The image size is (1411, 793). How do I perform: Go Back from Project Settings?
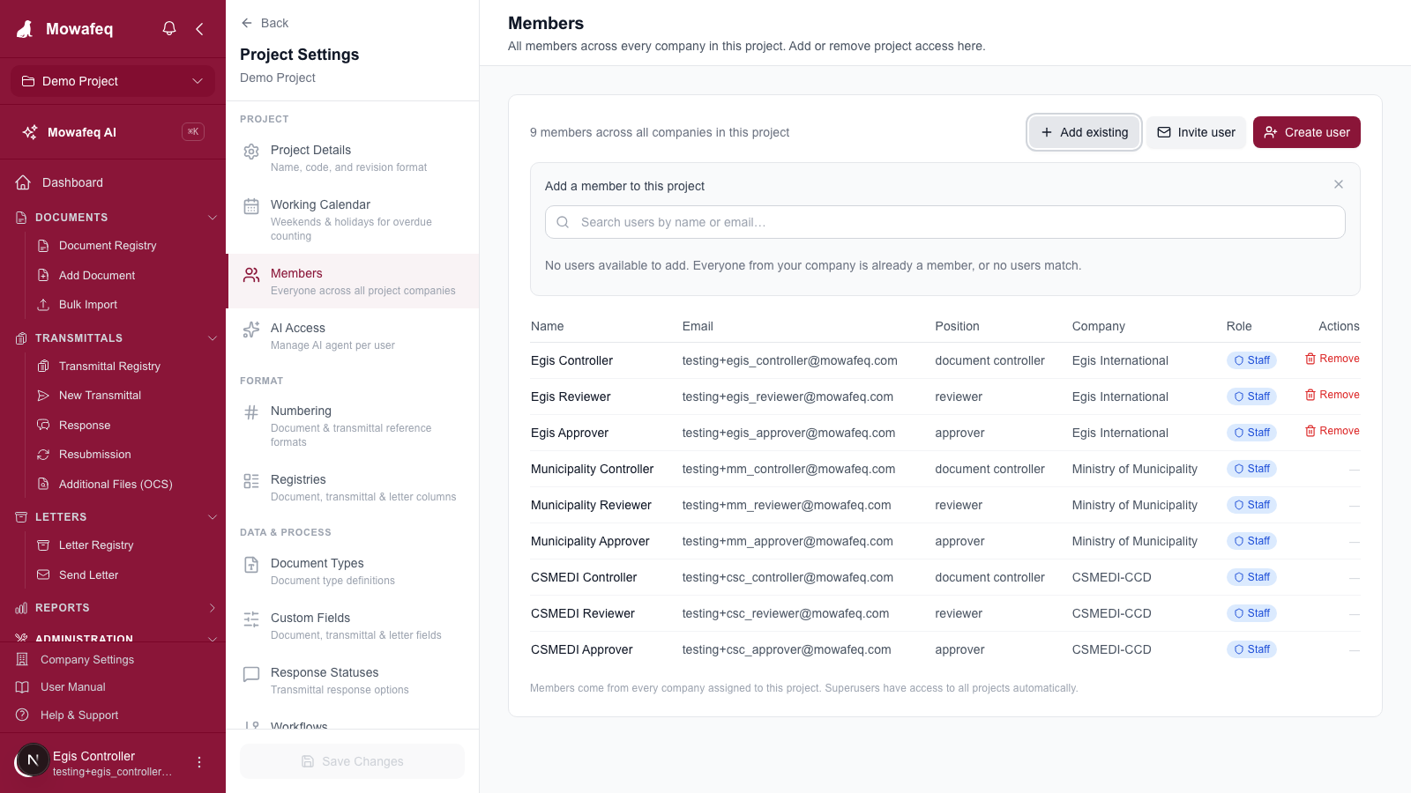click(265, 23)
